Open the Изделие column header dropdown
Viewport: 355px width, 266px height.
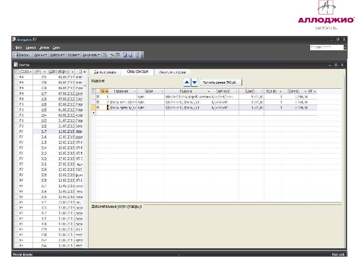pyautogui.click(x=209, y=92)
